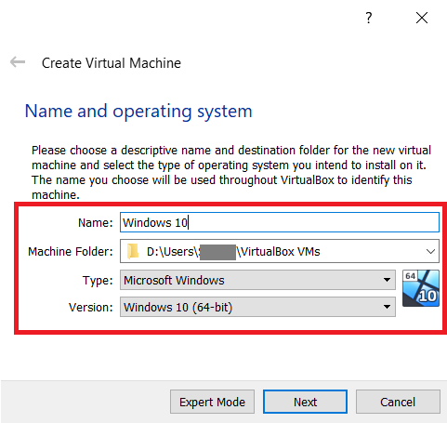Click the Next button
Image resolution: width=447 pixels, height=423 pixels.
tap(305, 402)
